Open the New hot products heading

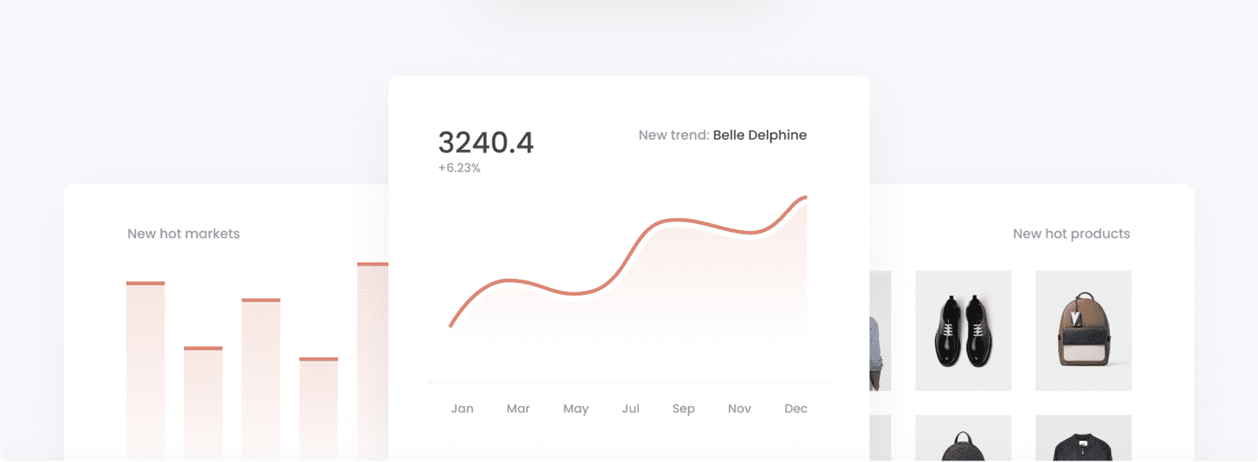pyautogui.click(x=1071, y=234)
